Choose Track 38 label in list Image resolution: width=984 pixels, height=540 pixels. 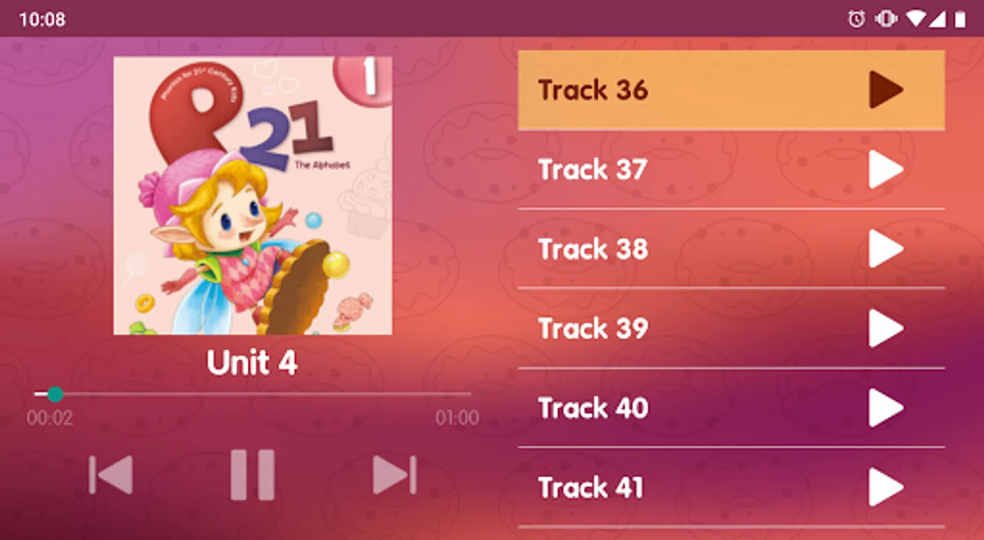coord(593,249)
